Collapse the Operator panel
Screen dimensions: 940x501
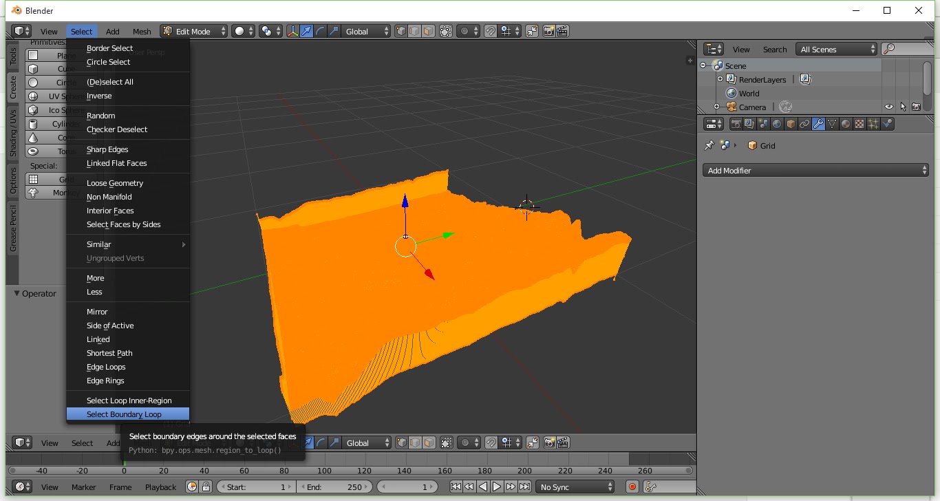point(17,293)
